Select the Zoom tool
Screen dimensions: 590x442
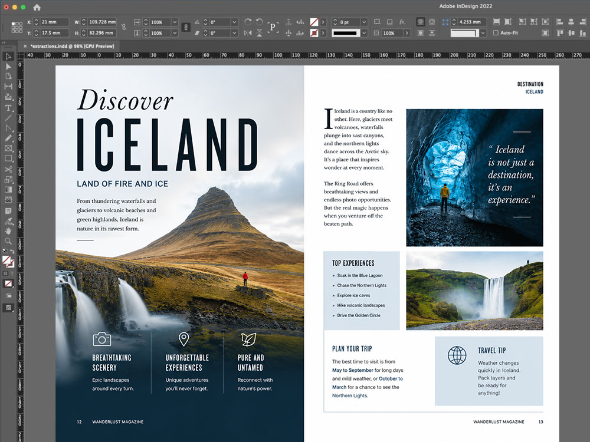coord(8,241)
